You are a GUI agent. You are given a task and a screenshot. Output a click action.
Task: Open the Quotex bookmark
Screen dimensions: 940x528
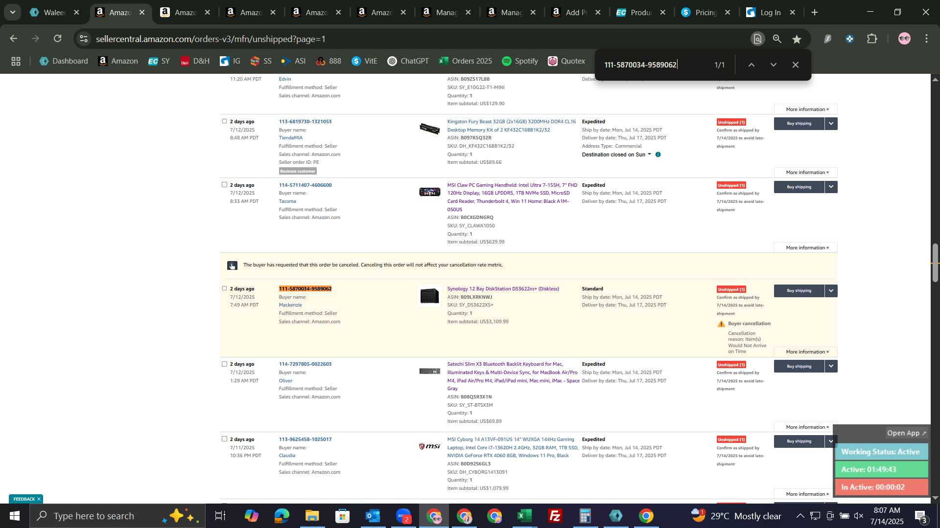coord(566,61)
